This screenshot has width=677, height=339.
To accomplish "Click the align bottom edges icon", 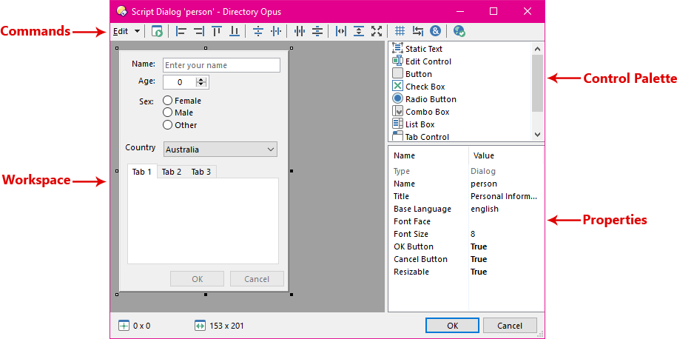I will tap(235, 31).
